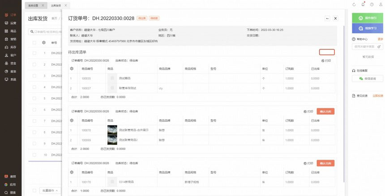Expand column settings gear in second product table

coord(72,120)
